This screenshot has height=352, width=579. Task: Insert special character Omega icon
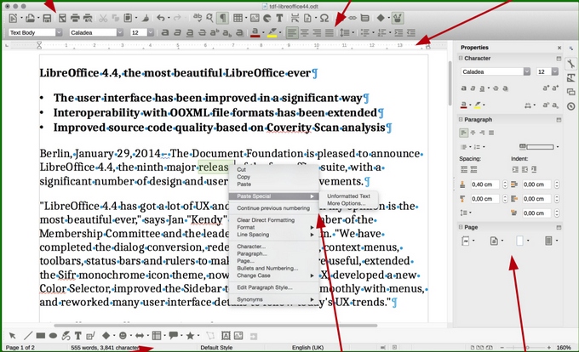click(x=324, y=18)
